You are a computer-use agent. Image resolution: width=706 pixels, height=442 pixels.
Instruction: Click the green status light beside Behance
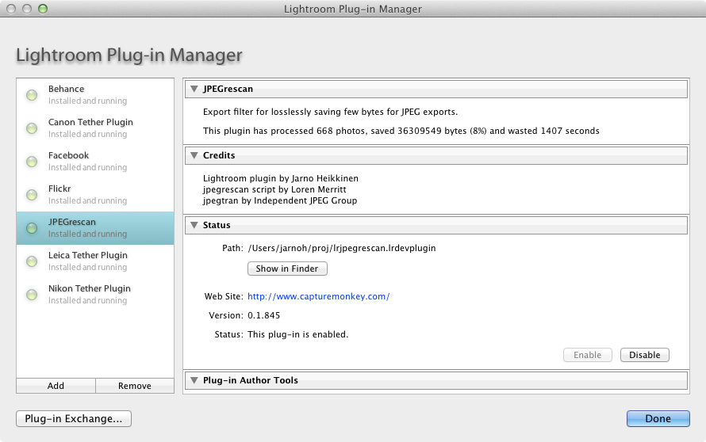(x=32, y=95)
